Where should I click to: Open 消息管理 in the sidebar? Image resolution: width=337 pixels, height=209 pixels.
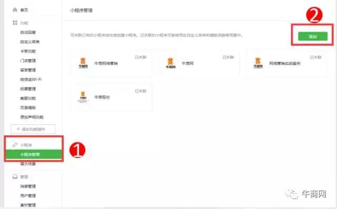point(28,186)
